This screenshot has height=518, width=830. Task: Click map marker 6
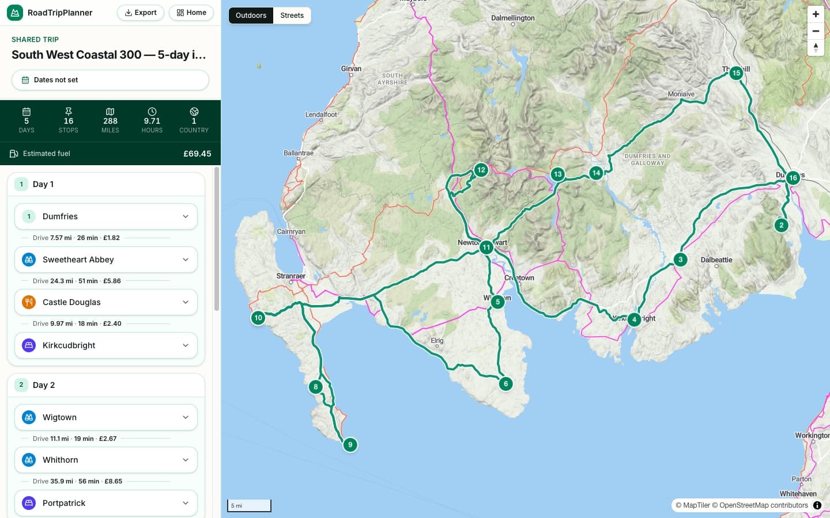(x=505, y=384)
